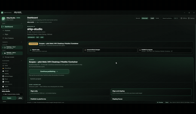Click the Open button in sidebar
This screenshot has width=196, height=114.
(x=9, y=98)
